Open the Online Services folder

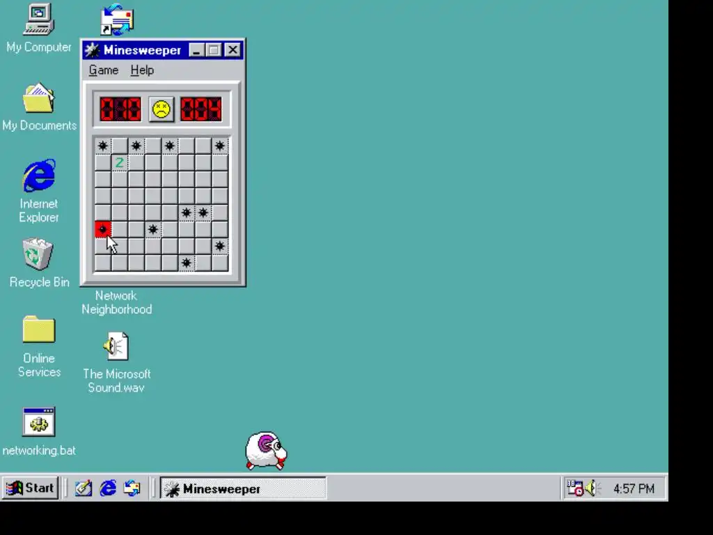pos(39,329)
